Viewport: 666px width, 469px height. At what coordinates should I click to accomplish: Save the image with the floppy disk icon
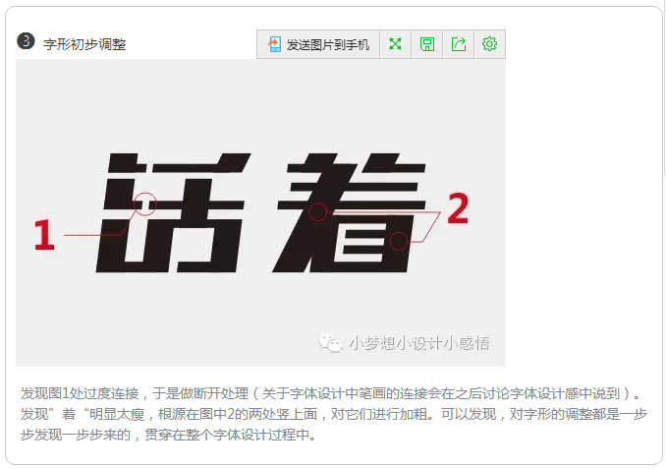[x=427, y=44]
